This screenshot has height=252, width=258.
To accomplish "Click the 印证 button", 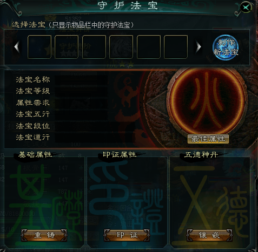I will click(127, 235).
